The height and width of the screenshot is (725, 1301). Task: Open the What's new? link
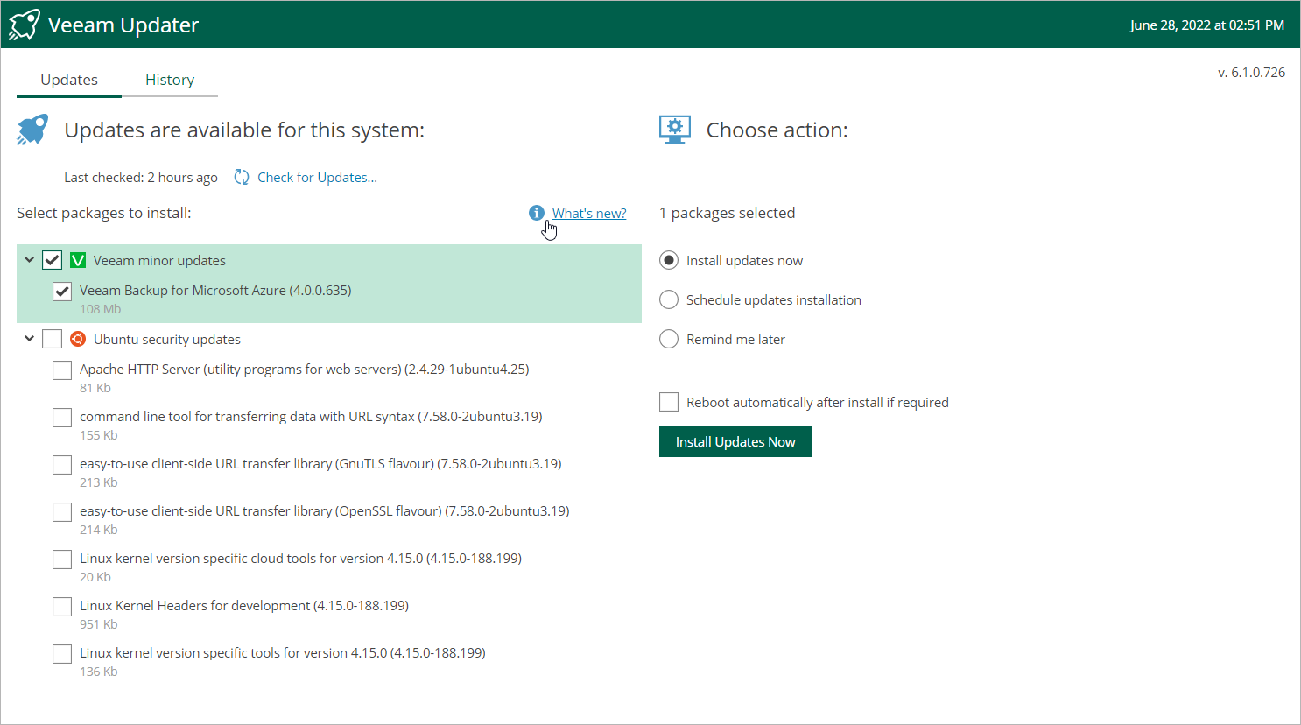(x=589, y=213)
